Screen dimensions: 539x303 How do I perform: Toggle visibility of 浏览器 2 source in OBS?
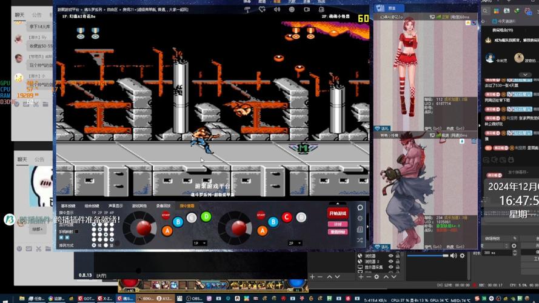click(x=390, y=261)
